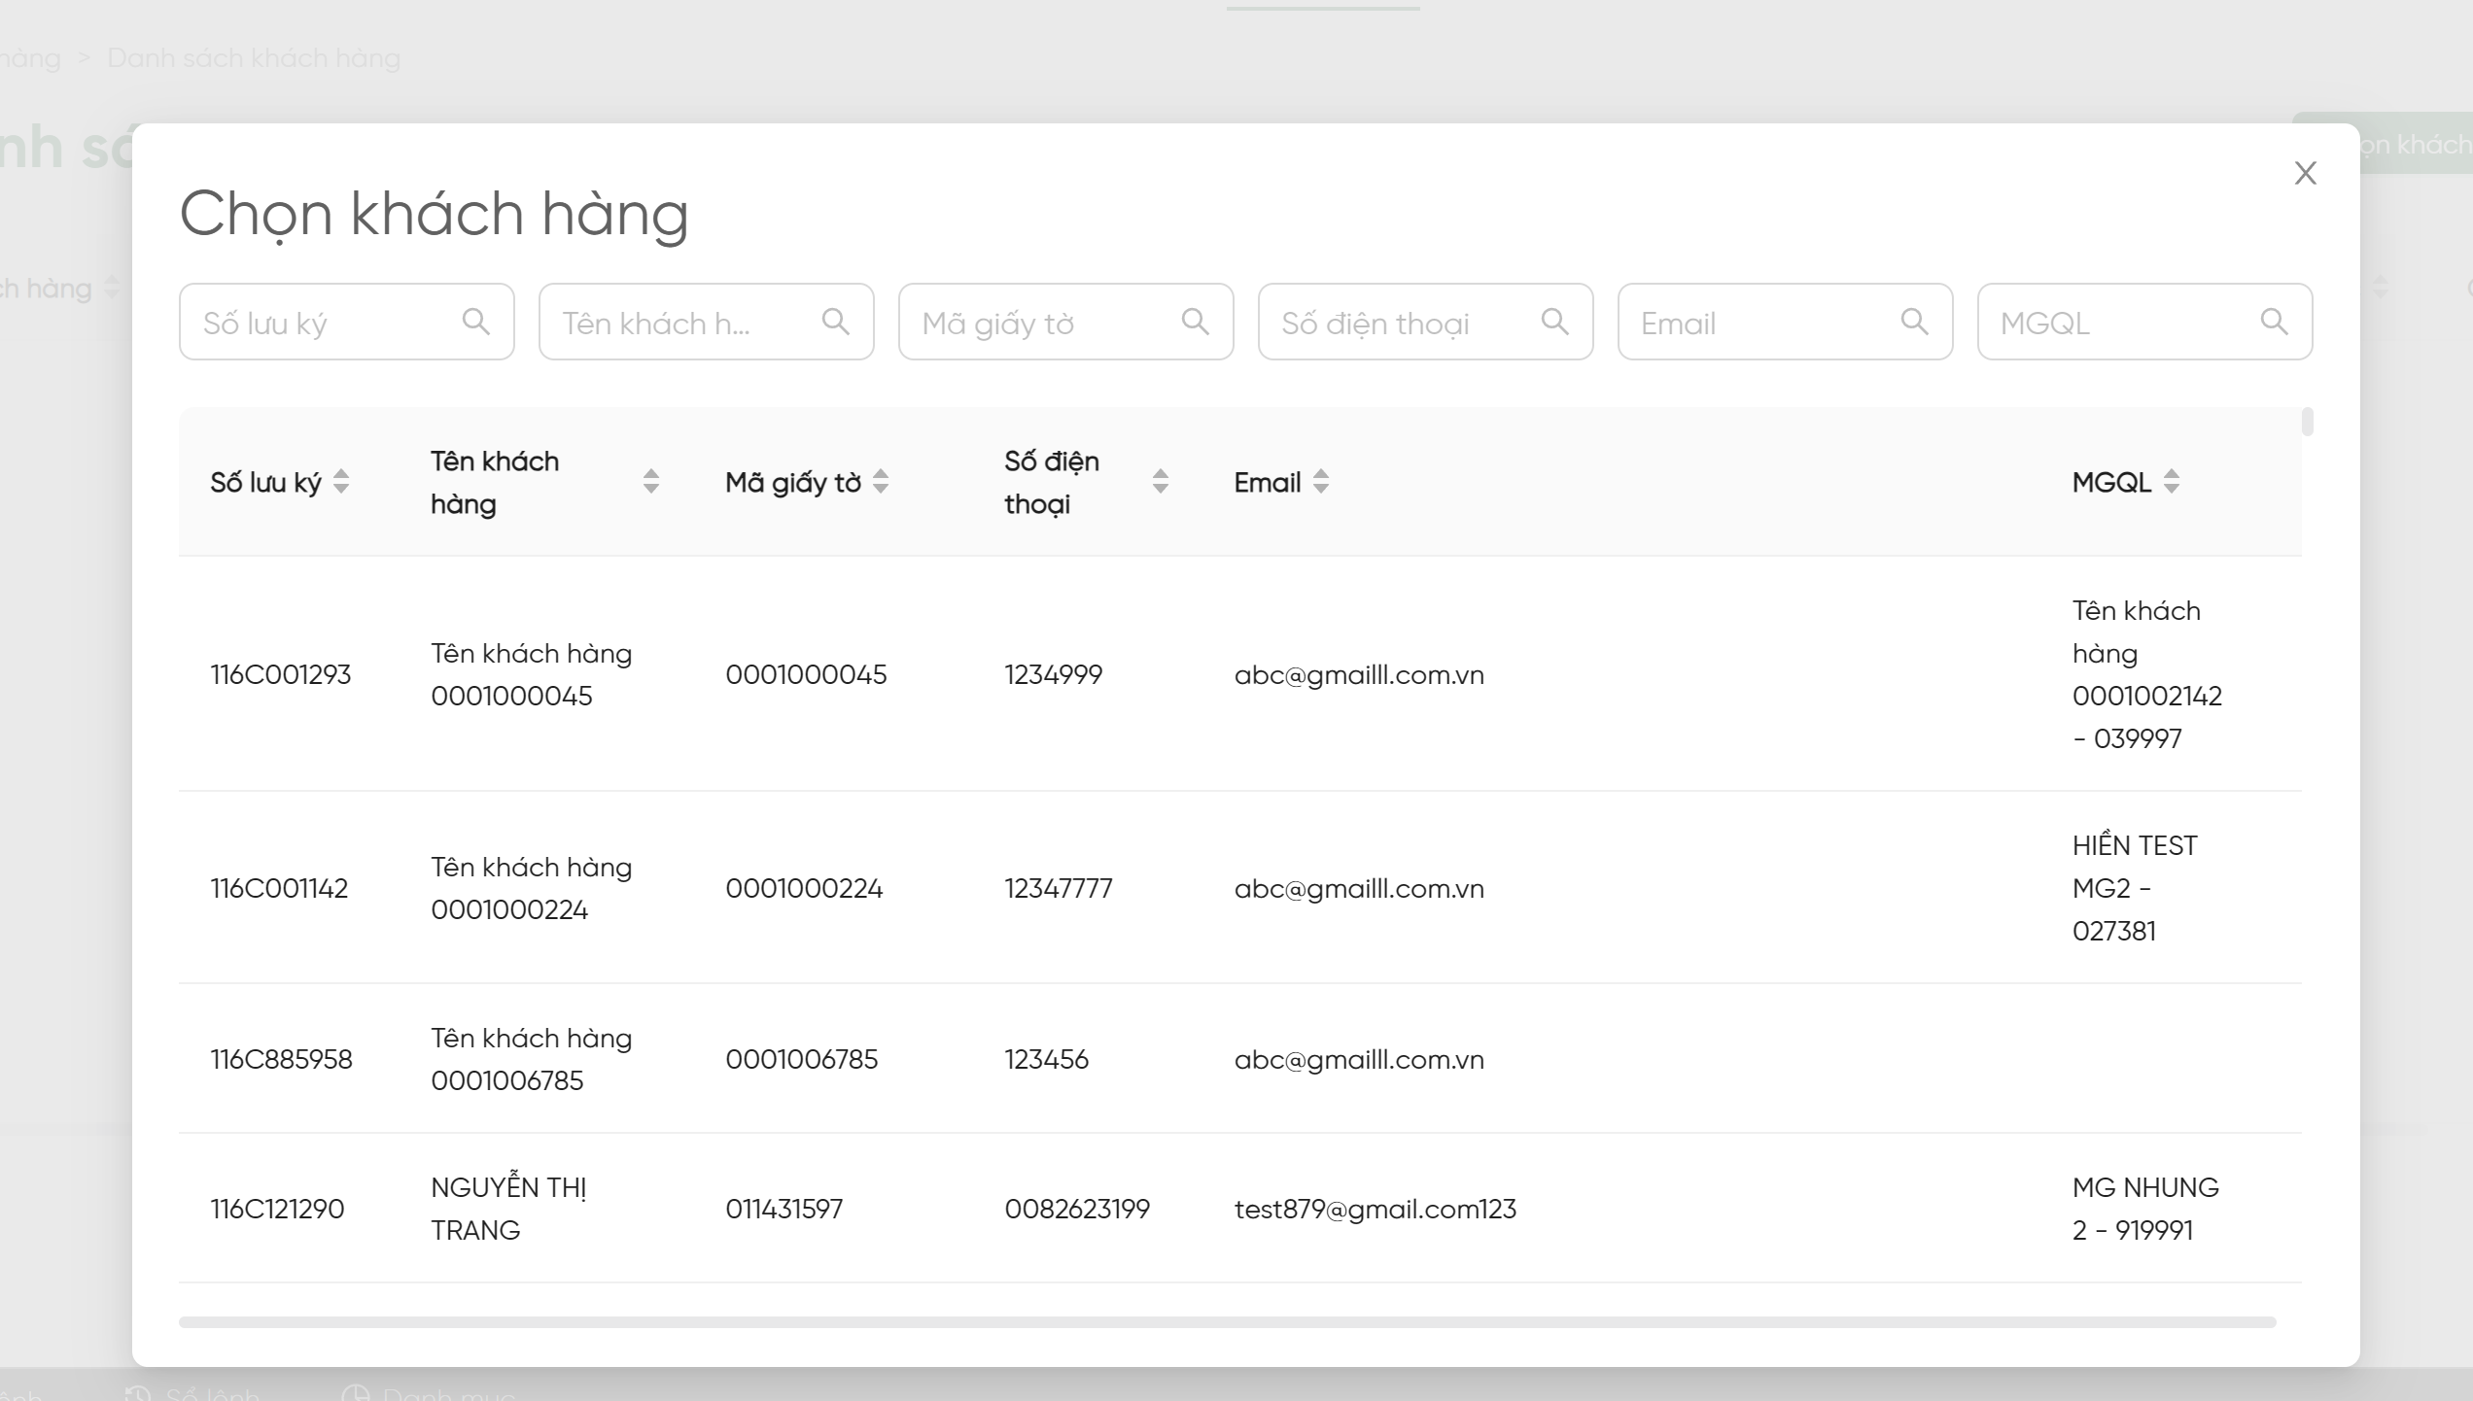2473x1401 pixels.
Task: Click search icon in Số điện thoại filter
Action: point(1554,322)
